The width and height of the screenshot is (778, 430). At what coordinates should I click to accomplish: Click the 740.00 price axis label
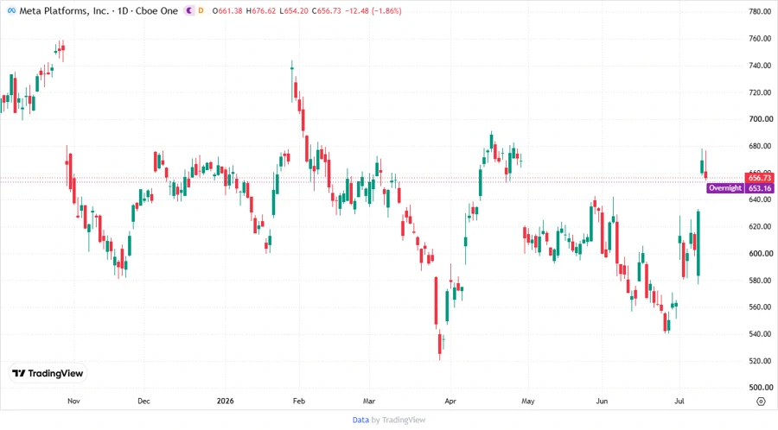tap(760, 66)
